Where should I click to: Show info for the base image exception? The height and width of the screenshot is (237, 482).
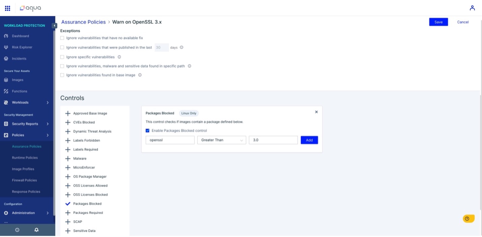tap(140, 75)
